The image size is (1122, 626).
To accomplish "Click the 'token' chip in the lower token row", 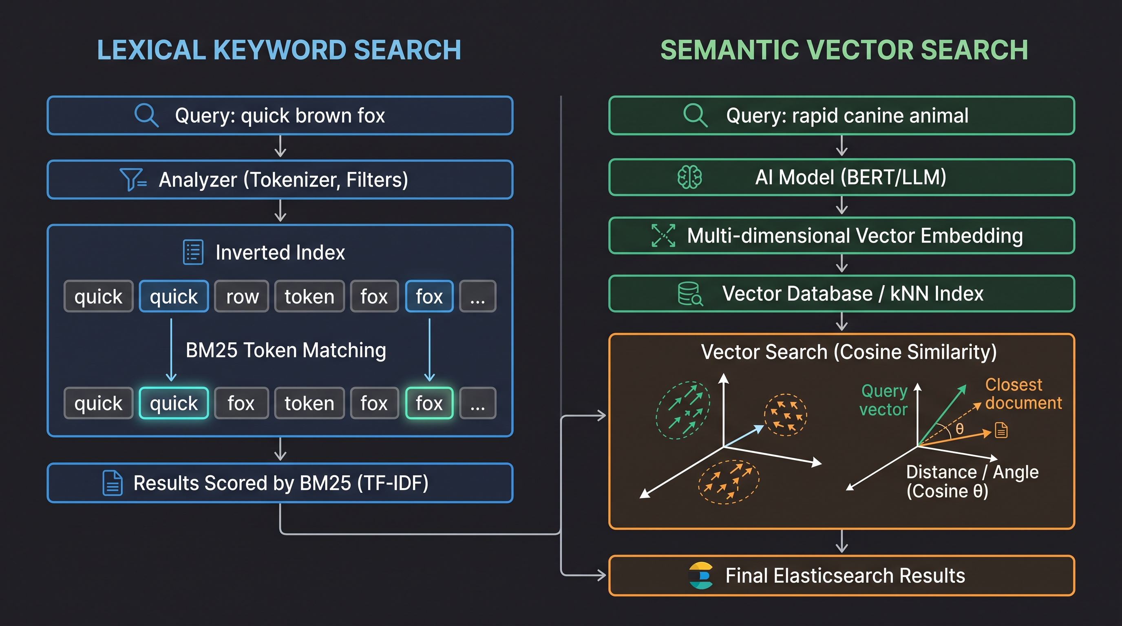I will (x=309, y=403).
